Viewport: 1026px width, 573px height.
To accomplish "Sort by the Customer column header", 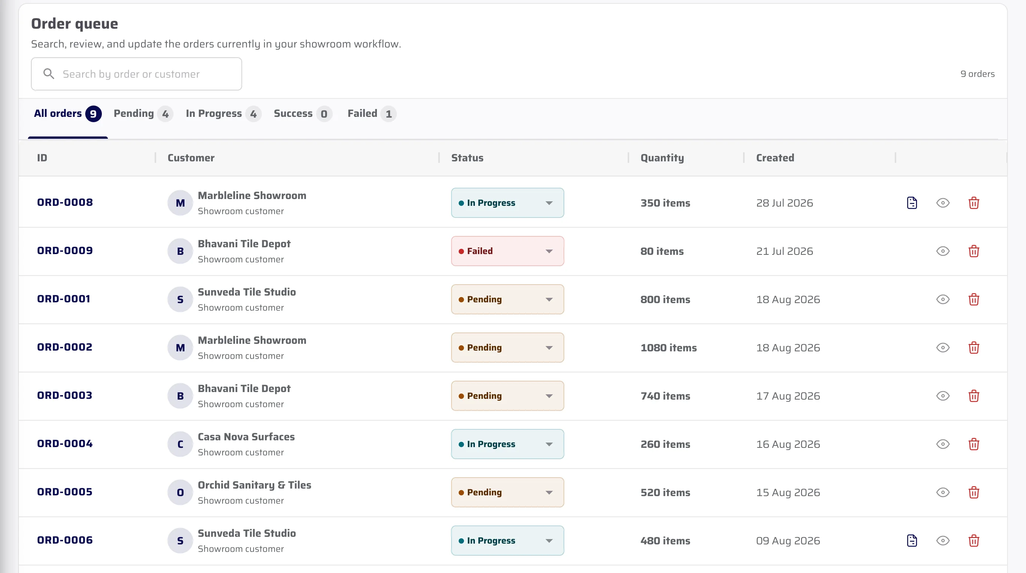I will [x=191, y=158].
